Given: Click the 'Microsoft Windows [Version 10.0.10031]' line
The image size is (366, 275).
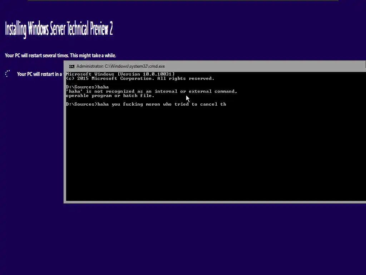Looking at the screenshot, I should [x=120, y=74].
